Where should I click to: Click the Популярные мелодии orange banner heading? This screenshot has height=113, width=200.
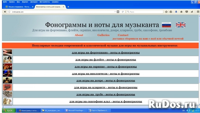click(x=104, y=45)
